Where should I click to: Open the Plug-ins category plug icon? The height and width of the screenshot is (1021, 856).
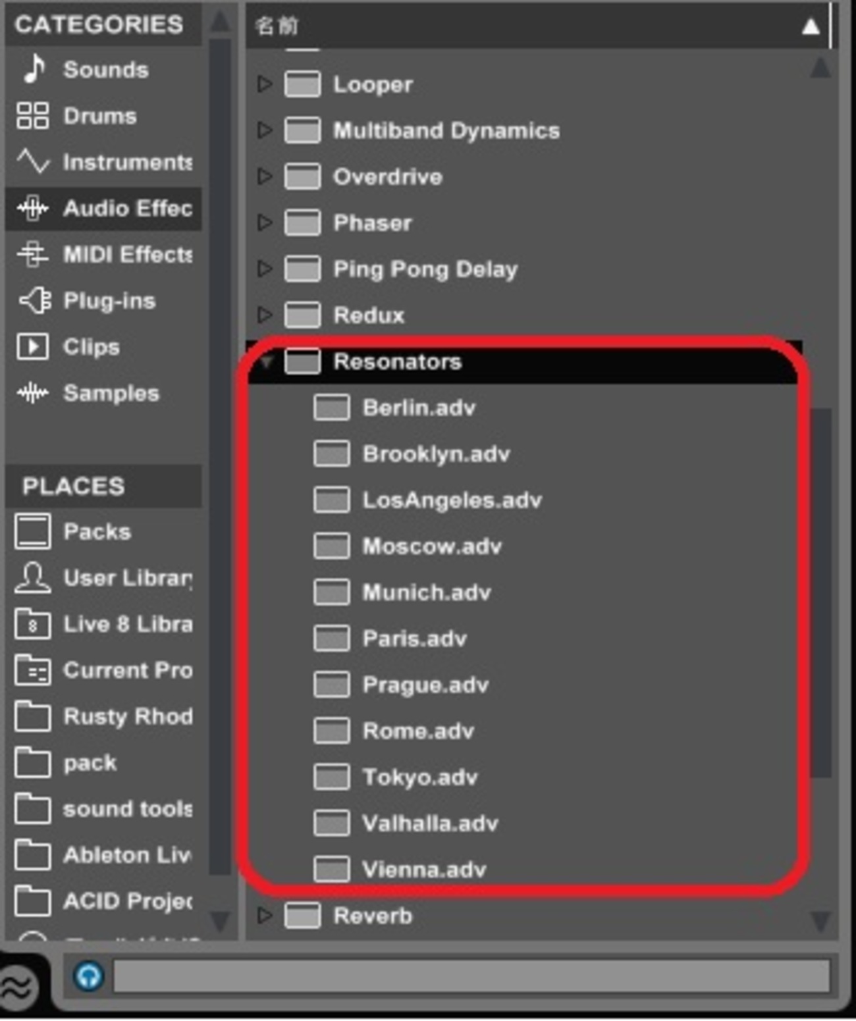click(x=34, y=301)
